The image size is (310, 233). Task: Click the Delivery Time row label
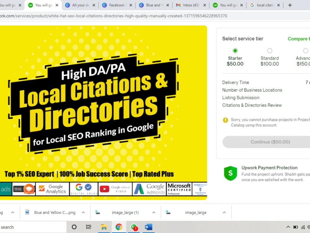[x=236, y=82]
